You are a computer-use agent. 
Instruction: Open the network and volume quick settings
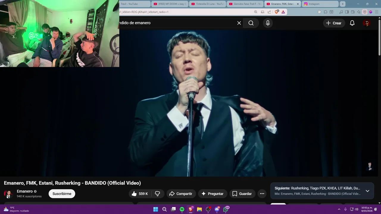(x=354, y=209)
